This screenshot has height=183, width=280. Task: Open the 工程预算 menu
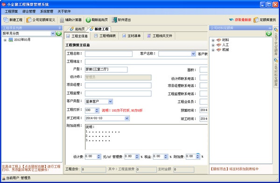(11, 11)
